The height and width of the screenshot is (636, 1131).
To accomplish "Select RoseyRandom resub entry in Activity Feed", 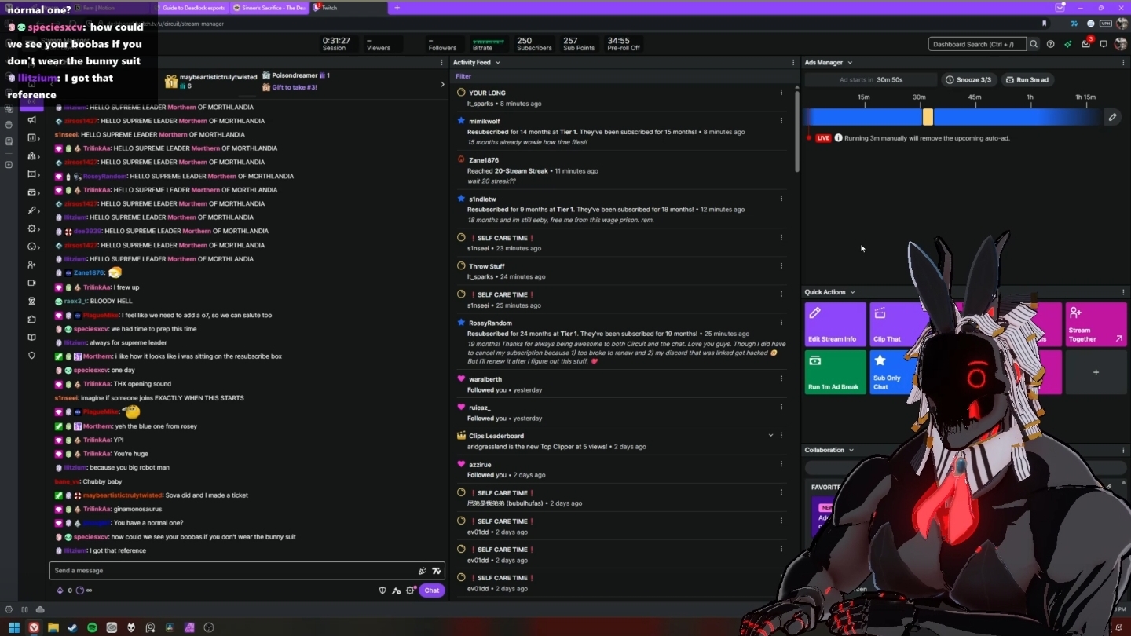I will (620, 342).
